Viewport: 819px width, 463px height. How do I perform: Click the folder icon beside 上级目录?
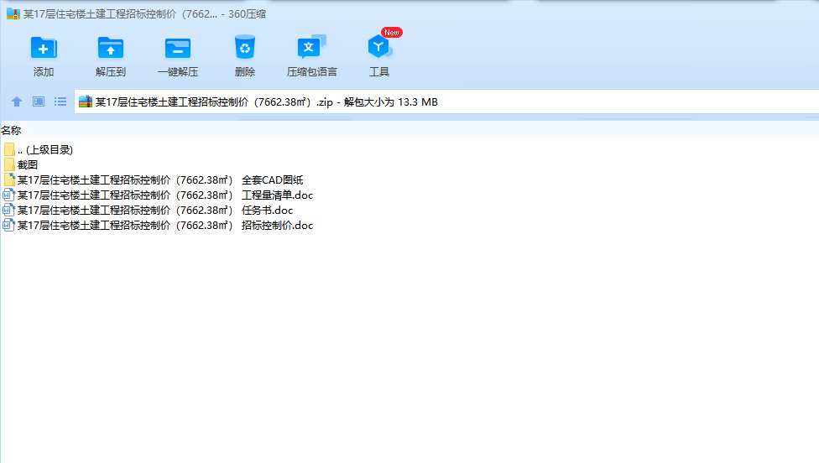click(9, 150)
